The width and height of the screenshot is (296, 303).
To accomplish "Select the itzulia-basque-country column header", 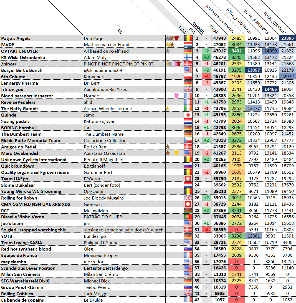I will point(220,19).
